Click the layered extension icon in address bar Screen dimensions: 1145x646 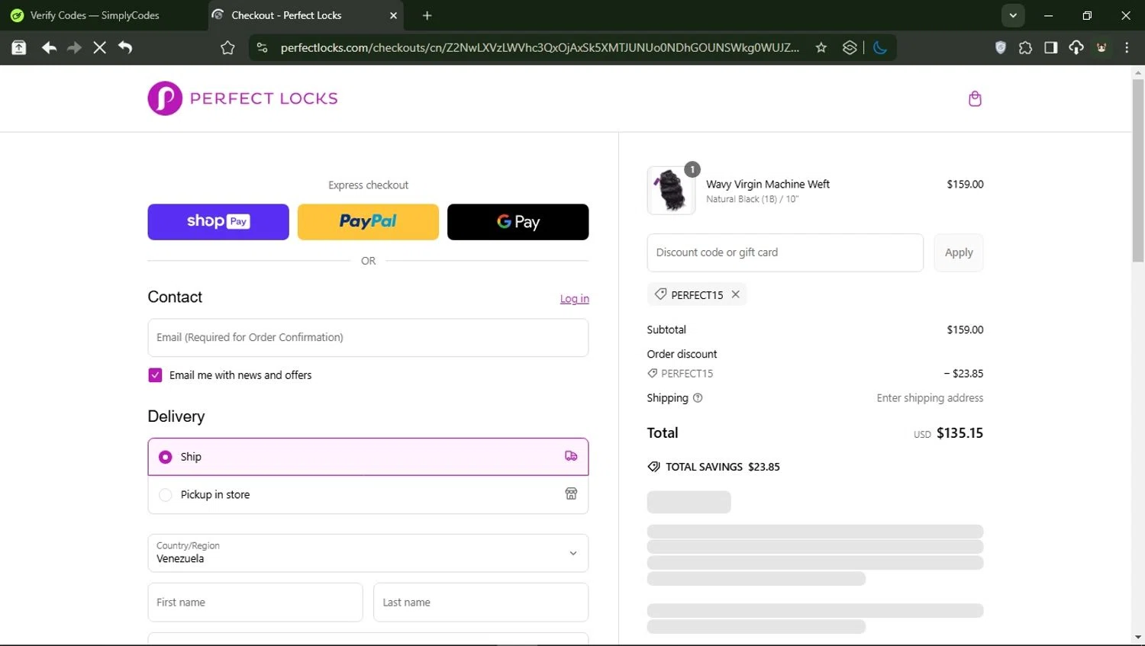coord(850,47)
